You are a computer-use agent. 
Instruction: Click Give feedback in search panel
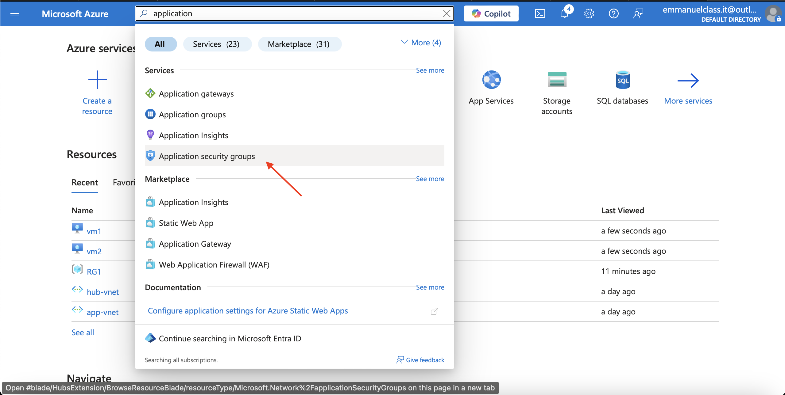click(420, 360)
